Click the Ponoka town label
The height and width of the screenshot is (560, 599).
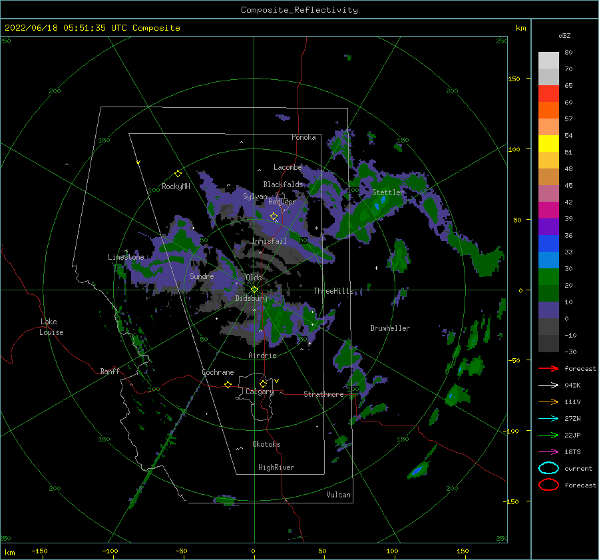pos(303,137)
